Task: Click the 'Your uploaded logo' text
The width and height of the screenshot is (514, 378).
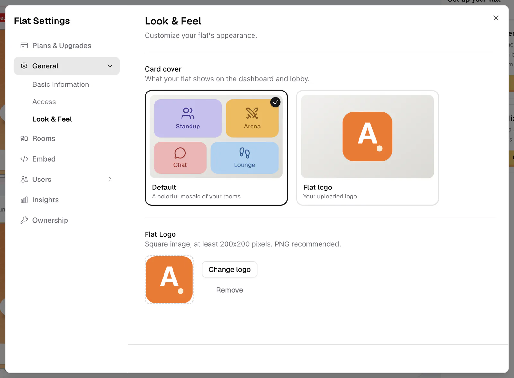Action: [330, 196]
